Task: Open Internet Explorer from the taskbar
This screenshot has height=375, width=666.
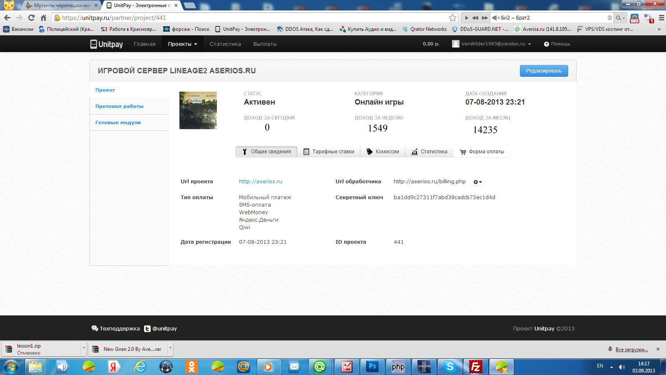Action: coord(140,367)
